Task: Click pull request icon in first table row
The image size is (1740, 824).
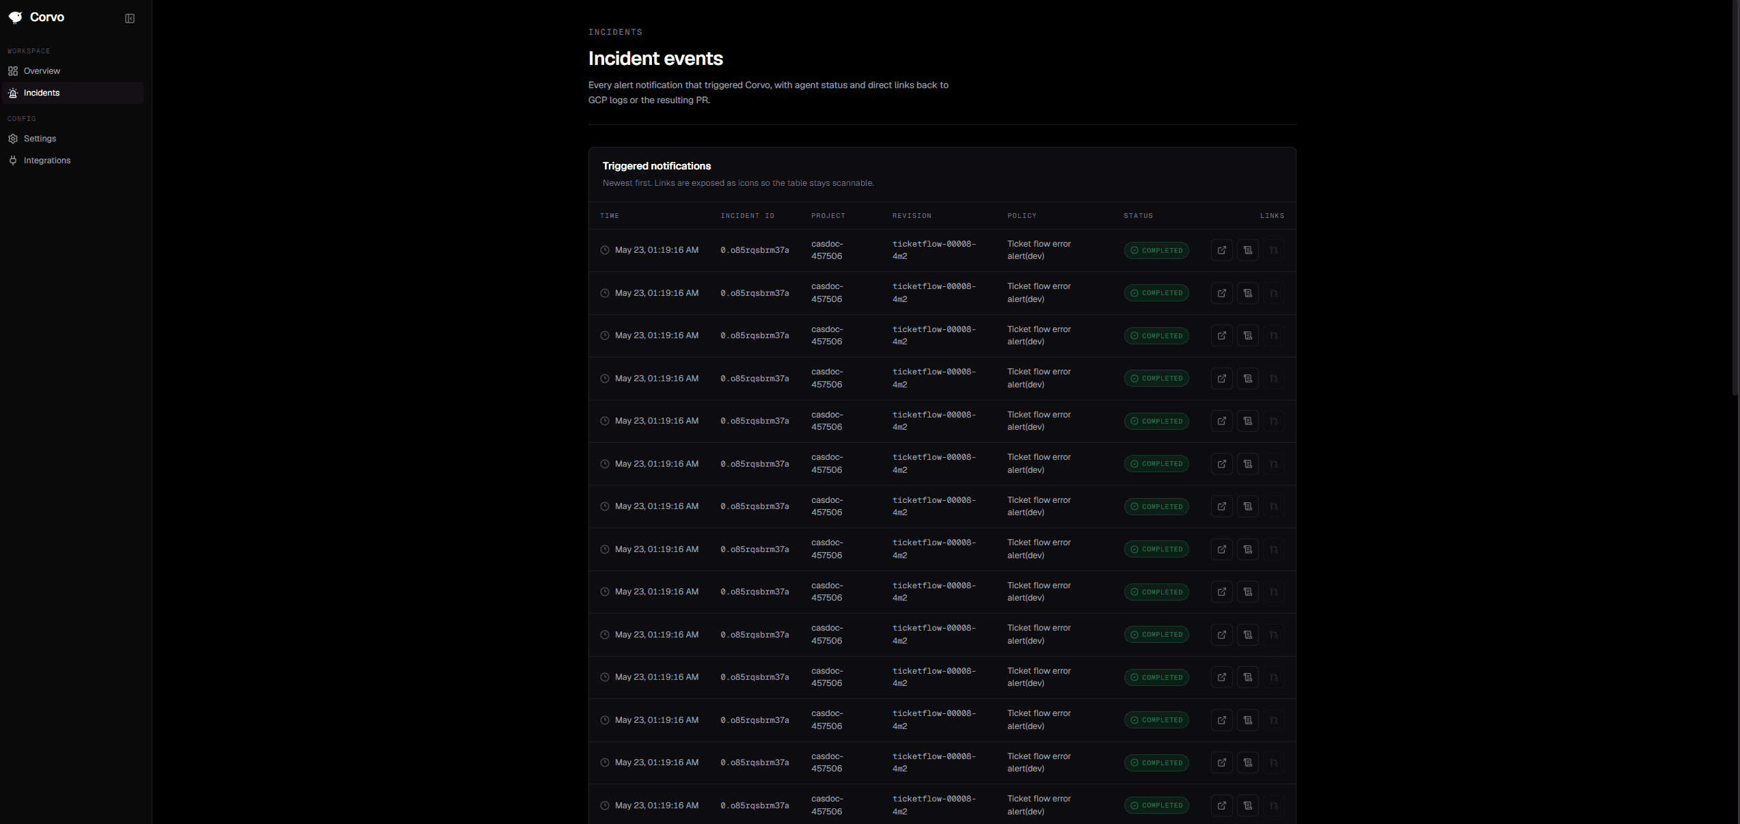Action: [1274, 250]
